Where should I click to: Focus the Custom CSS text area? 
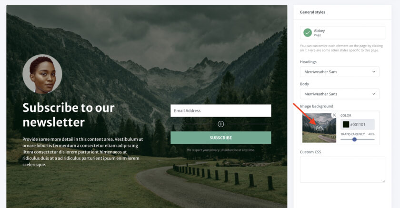point(342,170)
